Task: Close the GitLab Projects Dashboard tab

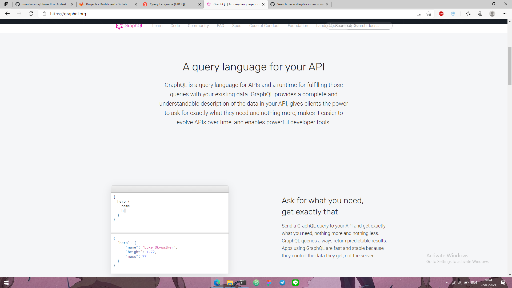Action: pos(136,4)
